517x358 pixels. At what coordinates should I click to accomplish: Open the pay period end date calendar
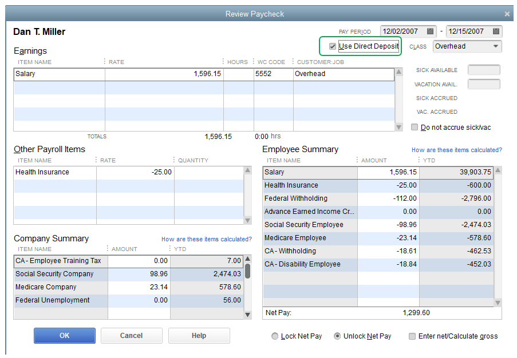pos(496,31)
